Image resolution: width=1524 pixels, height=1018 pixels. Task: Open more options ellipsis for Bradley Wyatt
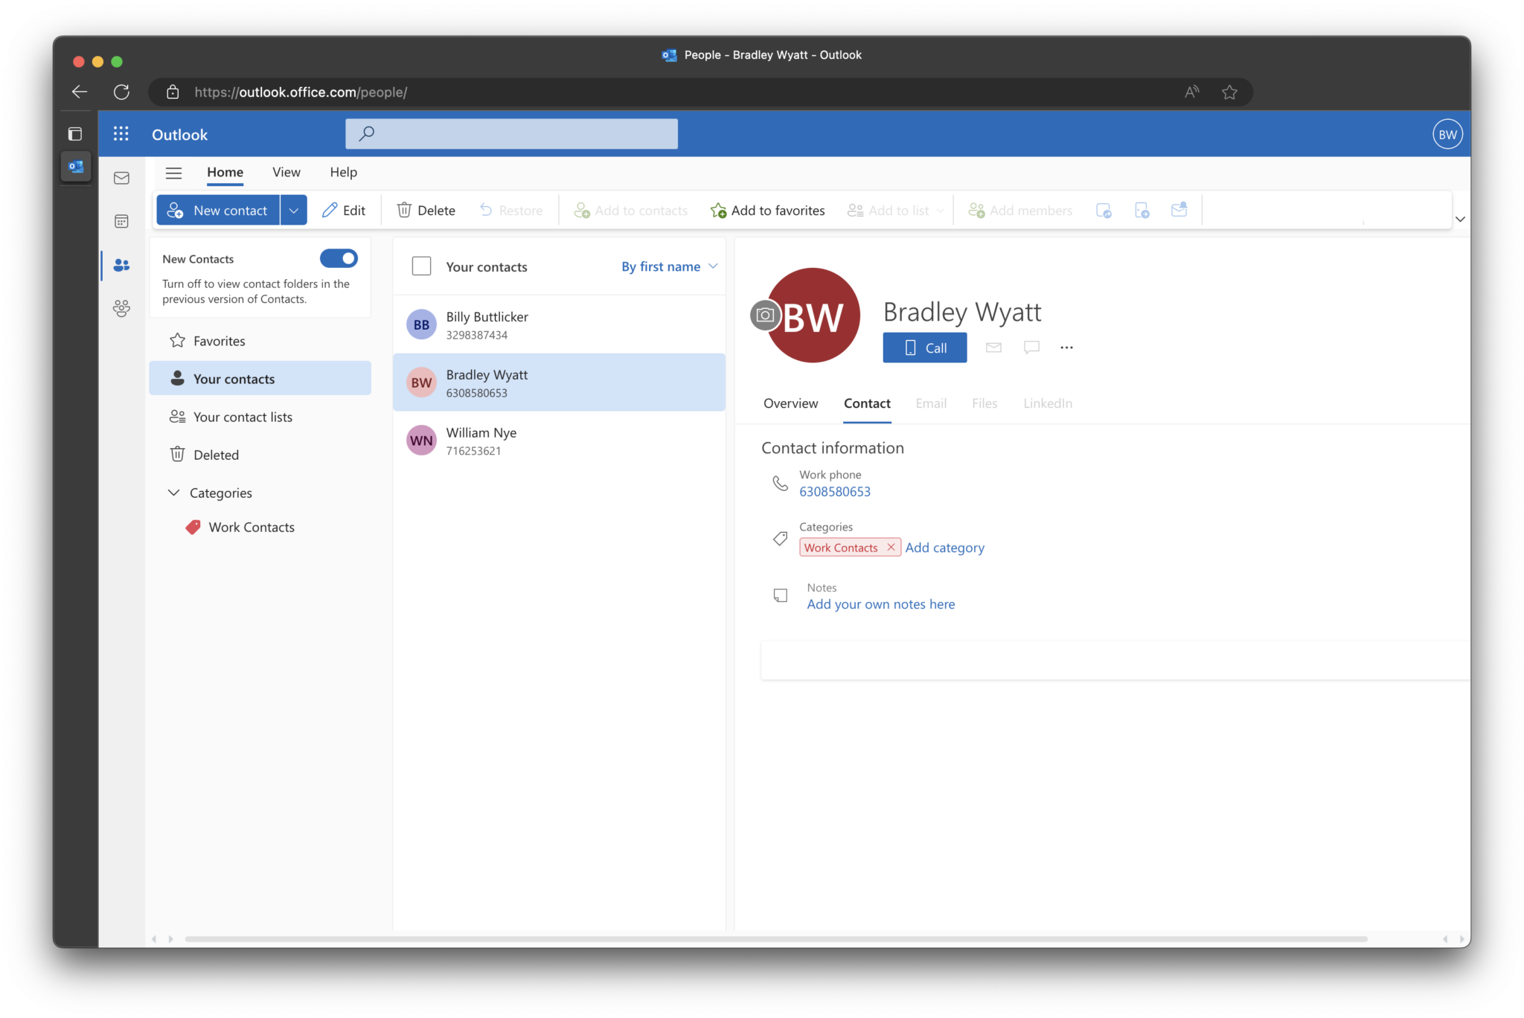[x=1066, y=348]
